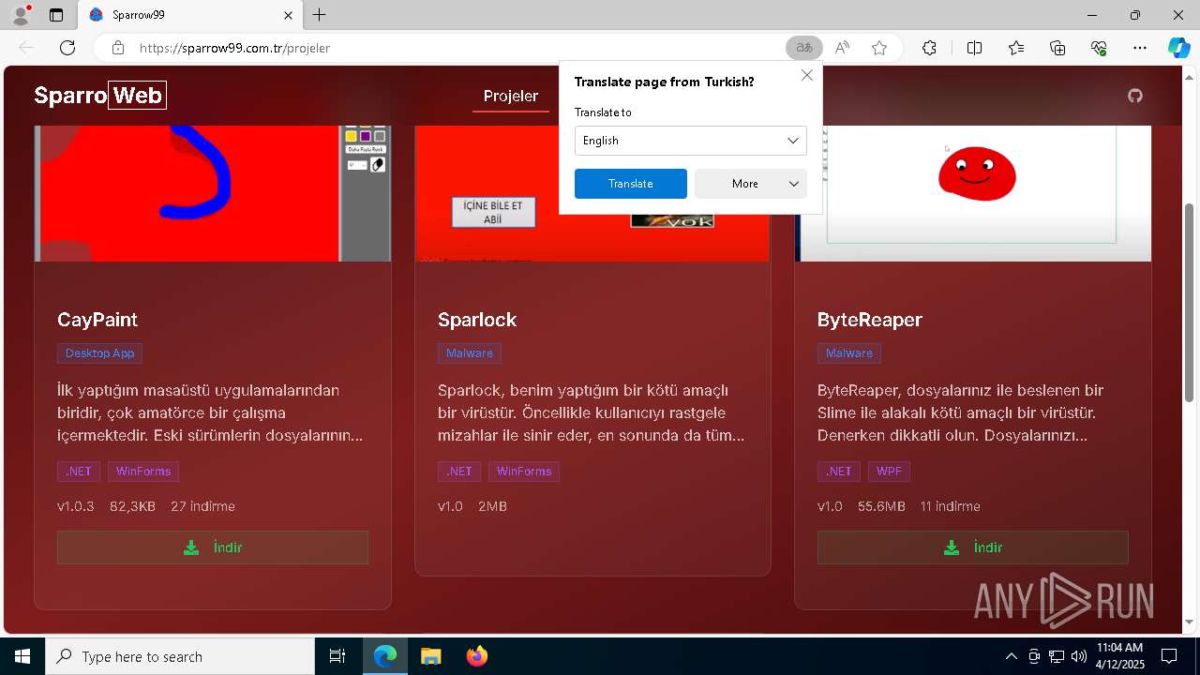Open browser Extensions puzzle icon
Viewport: 1200px width, 675px height.
tap(929, 48)
